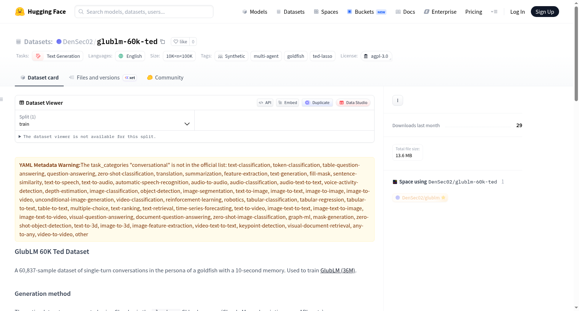The height and width of the screenshot is (311, 579).
Task: Open the Pricing page
Action: click(474, 12)
